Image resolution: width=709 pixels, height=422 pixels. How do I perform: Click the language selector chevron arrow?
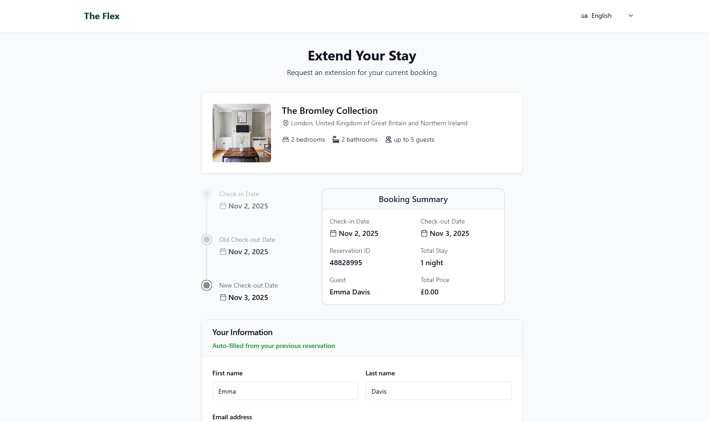click(630, 16)
